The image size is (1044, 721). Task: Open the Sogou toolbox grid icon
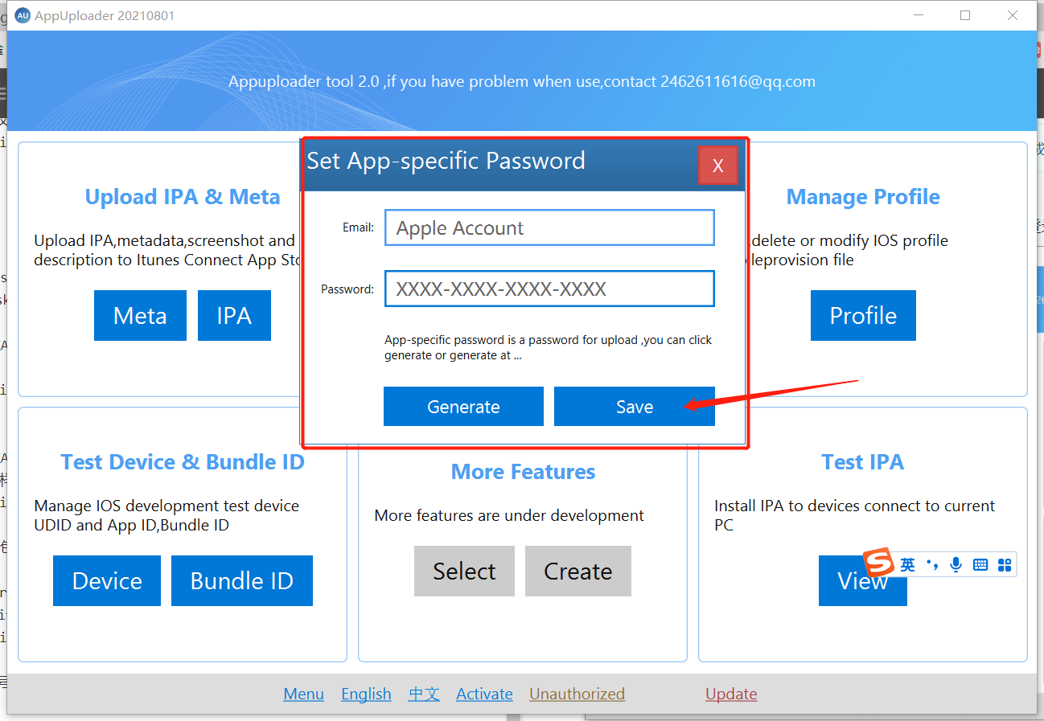1004,565
